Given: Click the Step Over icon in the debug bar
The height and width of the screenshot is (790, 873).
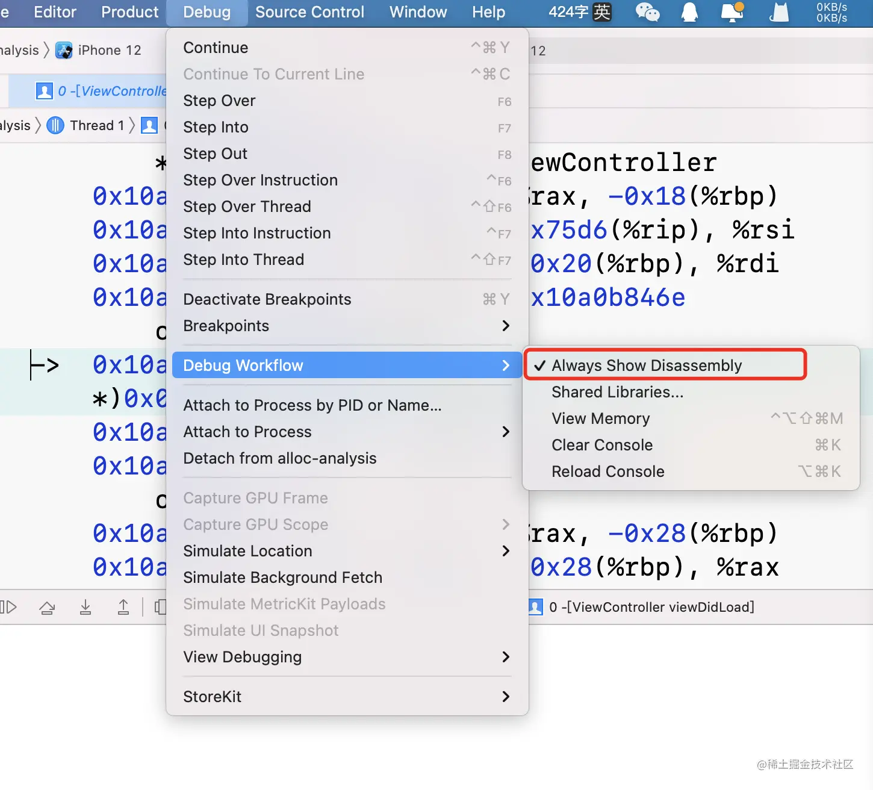Looking at the screenshot, I should [x=47, y=607].
